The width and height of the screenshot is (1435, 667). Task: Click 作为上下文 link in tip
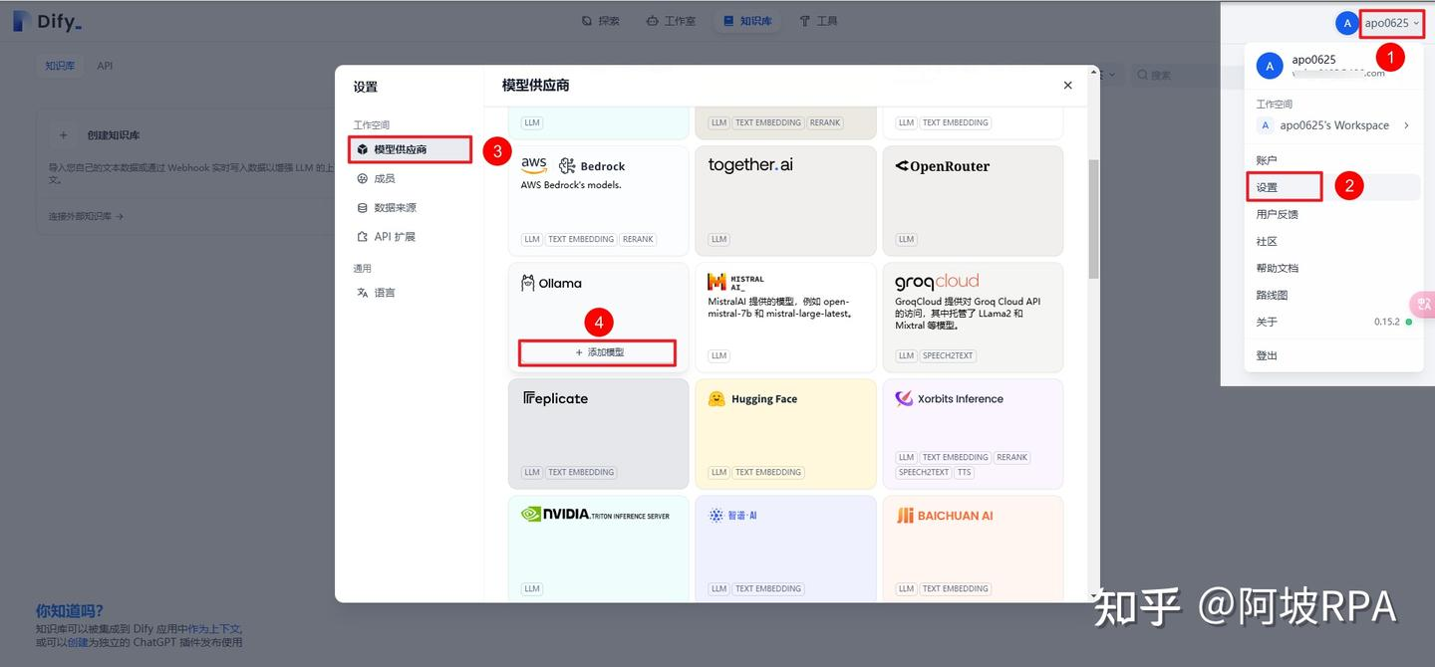pos(215,629)
